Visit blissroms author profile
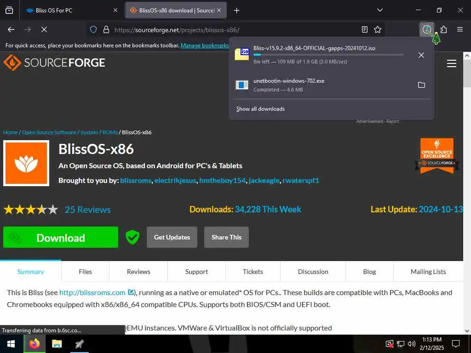Image resolution: width=471 pixels, height=353 pixels. click(136, 181)
